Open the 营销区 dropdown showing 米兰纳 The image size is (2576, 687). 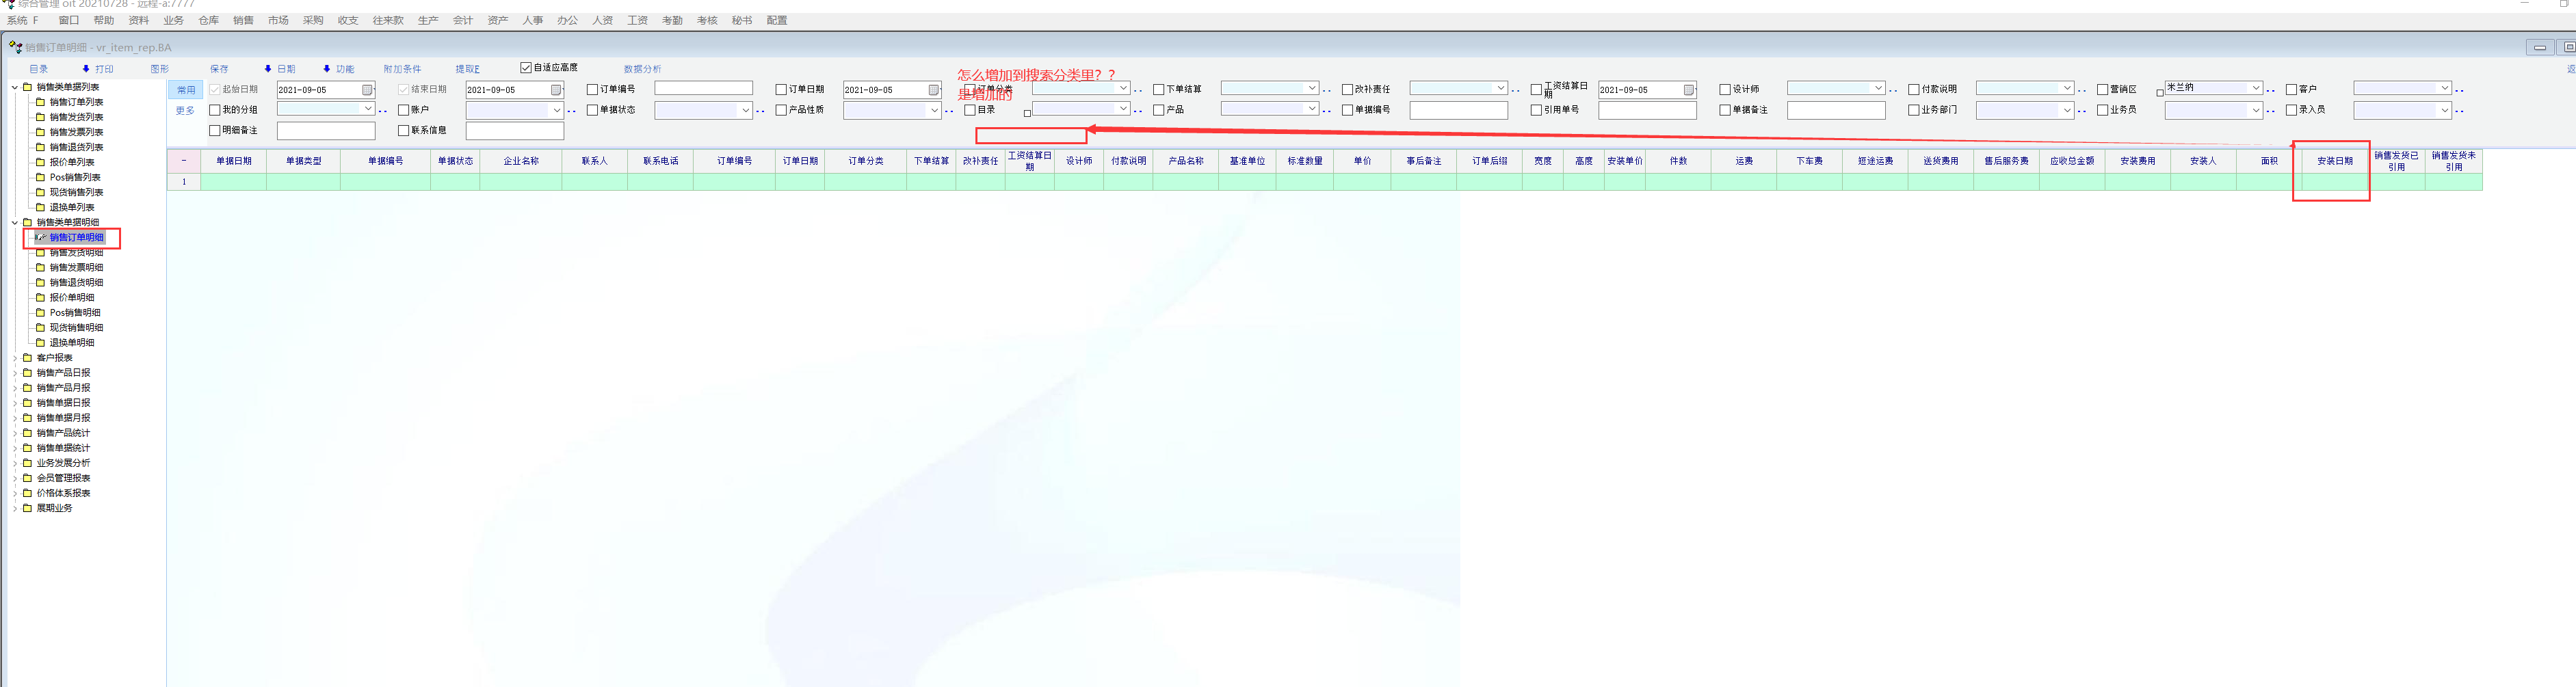(2255, 88)
